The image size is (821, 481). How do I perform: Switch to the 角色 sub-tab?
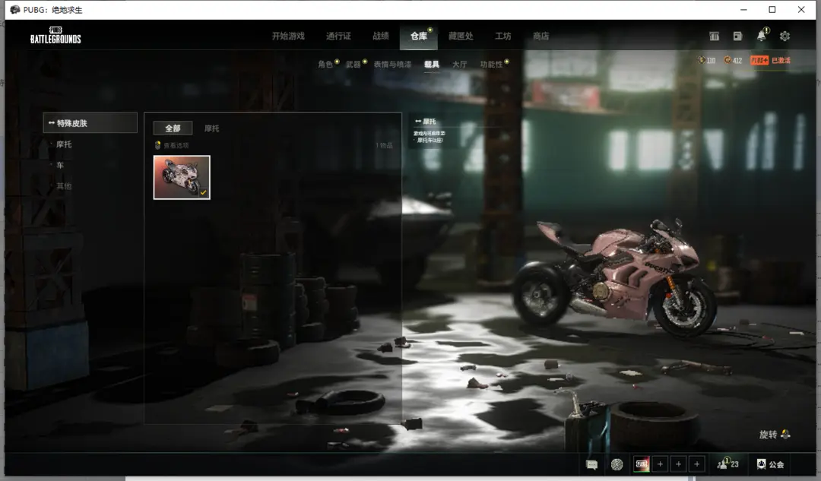click(325, 64)
